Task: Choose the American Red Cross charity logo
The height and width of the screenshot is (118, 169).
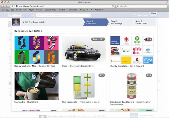Action: click(126, 41)
